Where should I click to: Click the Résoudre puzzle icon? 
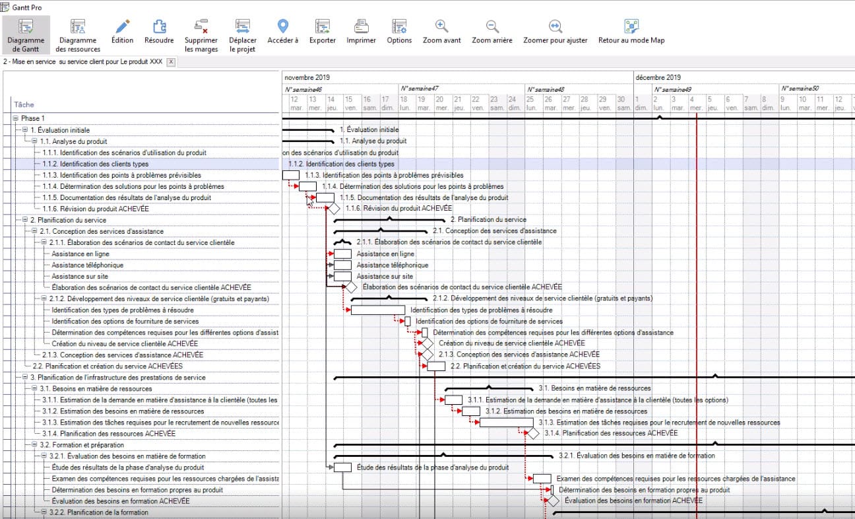[x=159, y=31]
